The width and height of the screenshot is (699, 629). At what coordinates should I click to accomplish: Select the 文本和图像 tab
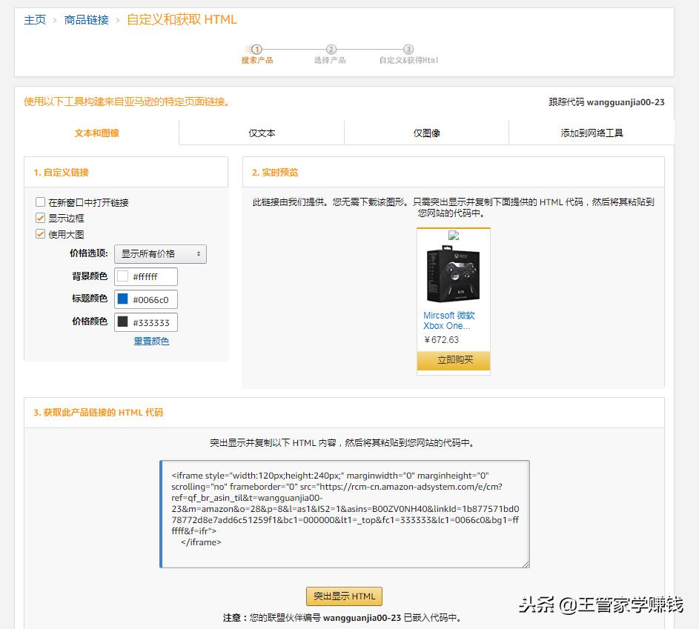98,132
